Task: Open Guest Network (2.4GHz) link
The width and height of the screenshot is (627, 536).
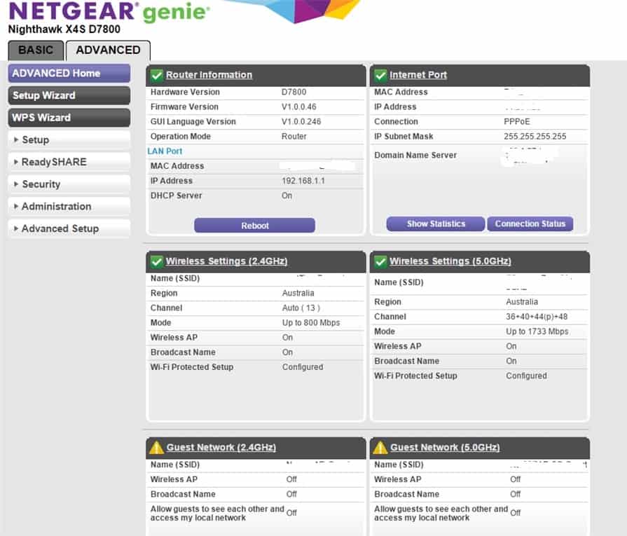Action: coord(221,447)
